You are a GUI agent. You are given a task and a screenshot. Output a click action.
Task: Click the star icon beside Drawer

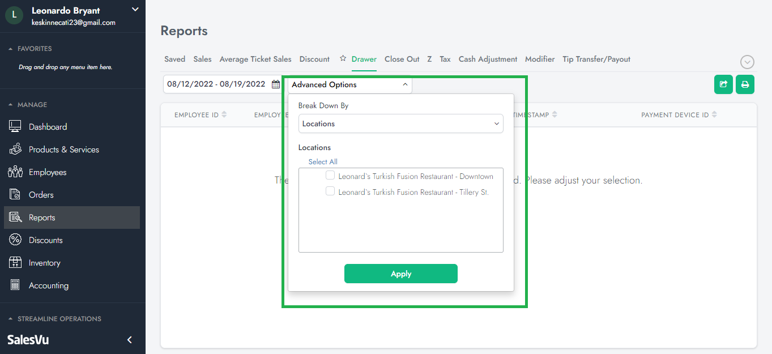point(343,59)
